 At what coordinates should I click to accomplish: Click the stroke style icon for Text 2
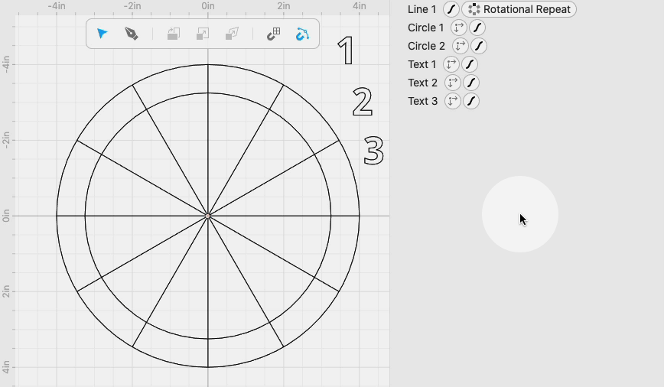coord(471,83)
